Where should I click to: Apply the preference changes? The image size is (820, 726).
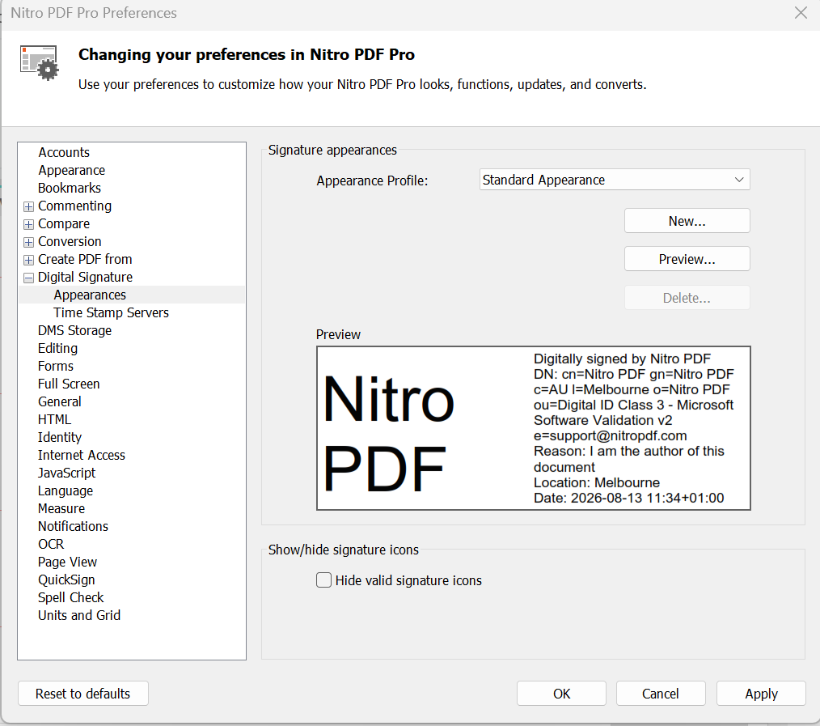761,694
